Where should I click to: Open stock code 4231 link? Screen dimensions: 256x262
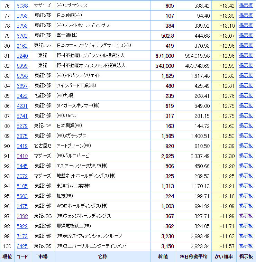[22, 106]
